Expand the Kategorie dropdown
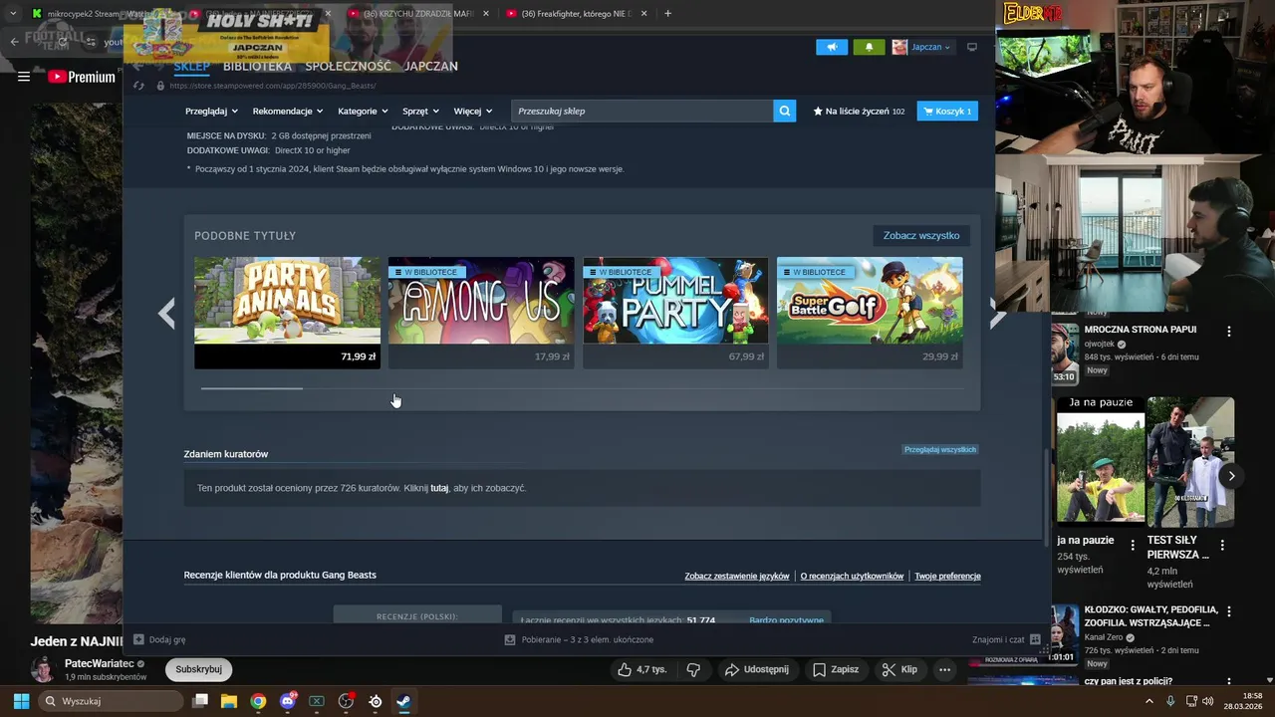The image size is (1275, 717). click(x=363, y=112)
